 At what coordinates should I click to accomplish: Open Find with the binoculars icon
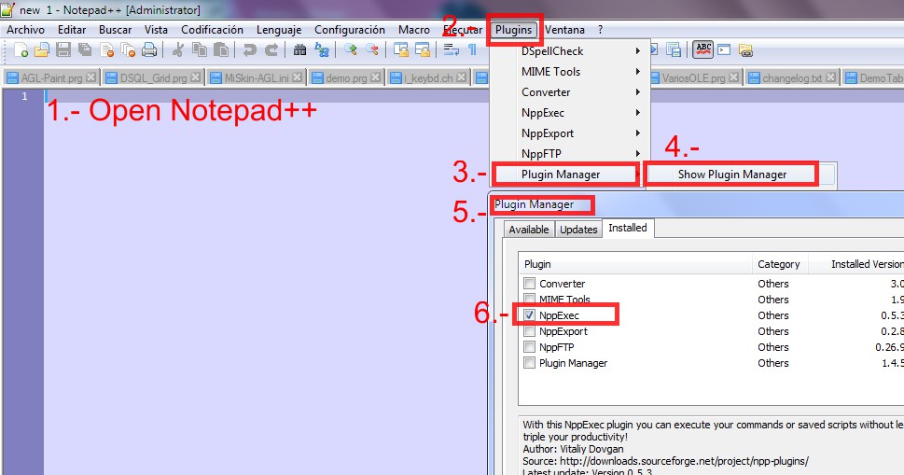pos(299,50)
